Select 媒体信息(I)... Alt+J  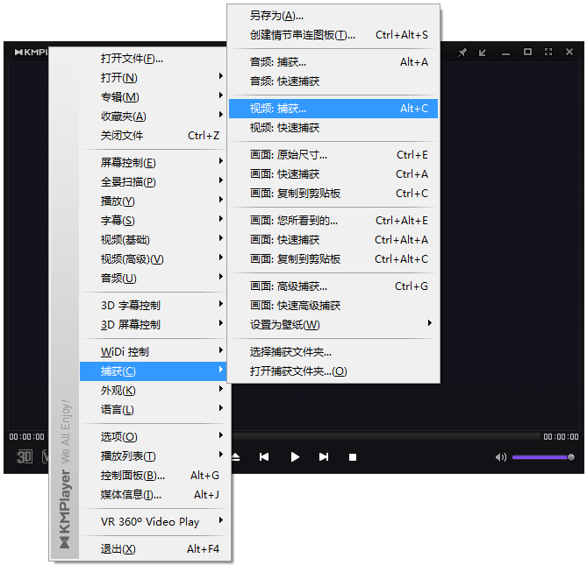coord(154,495)
